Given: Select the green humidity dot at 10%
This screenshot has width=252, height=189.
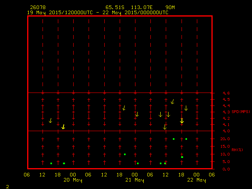Looking at the screenshot, I should pos(125,154).
